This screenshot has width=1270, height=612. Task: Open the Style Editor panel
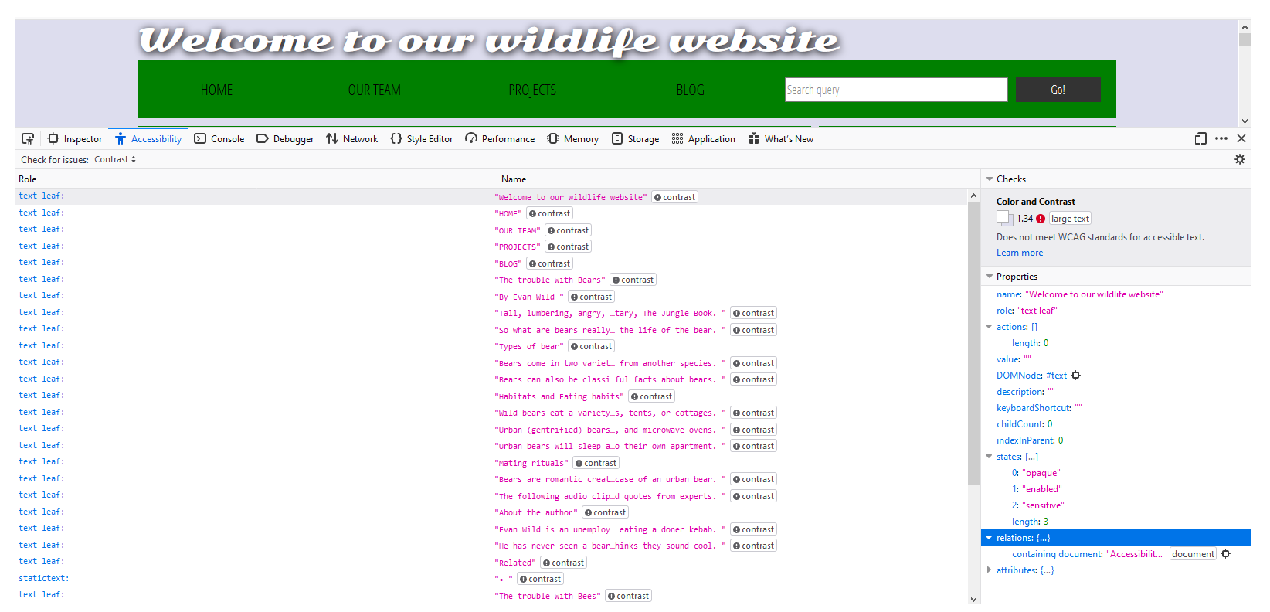422,139
